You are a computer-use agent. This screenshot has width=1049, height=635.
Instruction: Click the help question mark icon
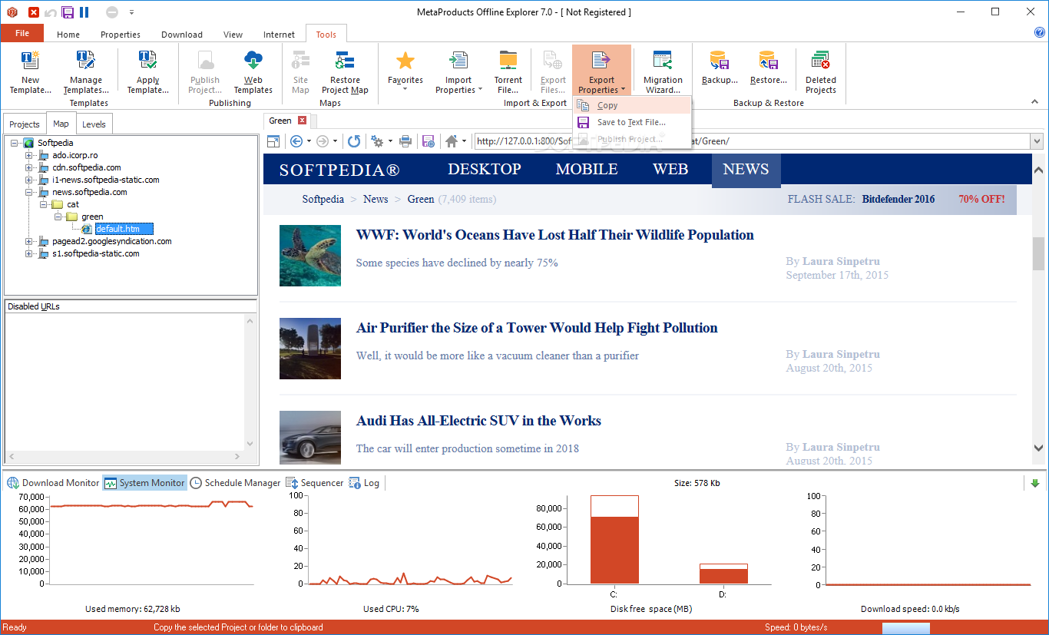pyautogui.click(x=1040, y=32)
